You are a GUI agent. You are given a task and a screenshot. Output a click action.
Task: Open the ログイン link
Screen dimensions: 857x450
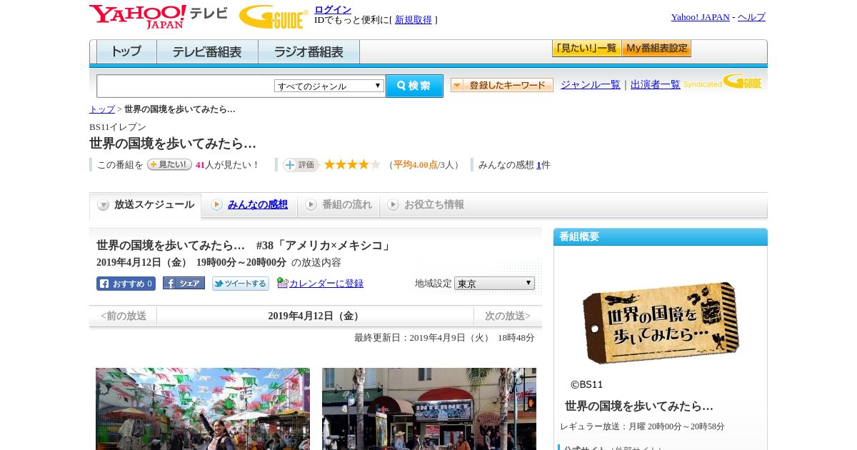(x=333, y=9)
